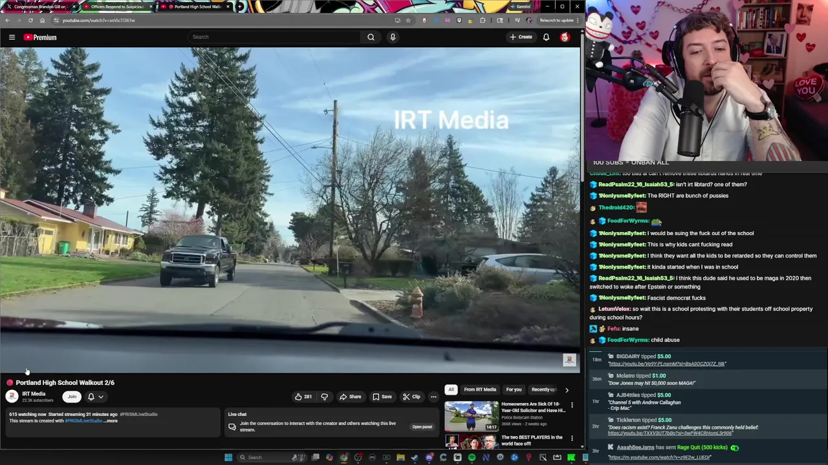Open the live chat panel

(422, 426)
